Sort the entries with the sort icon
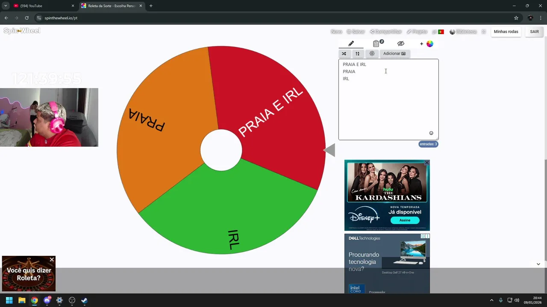 pyautogui.click(x=357, y=53)
